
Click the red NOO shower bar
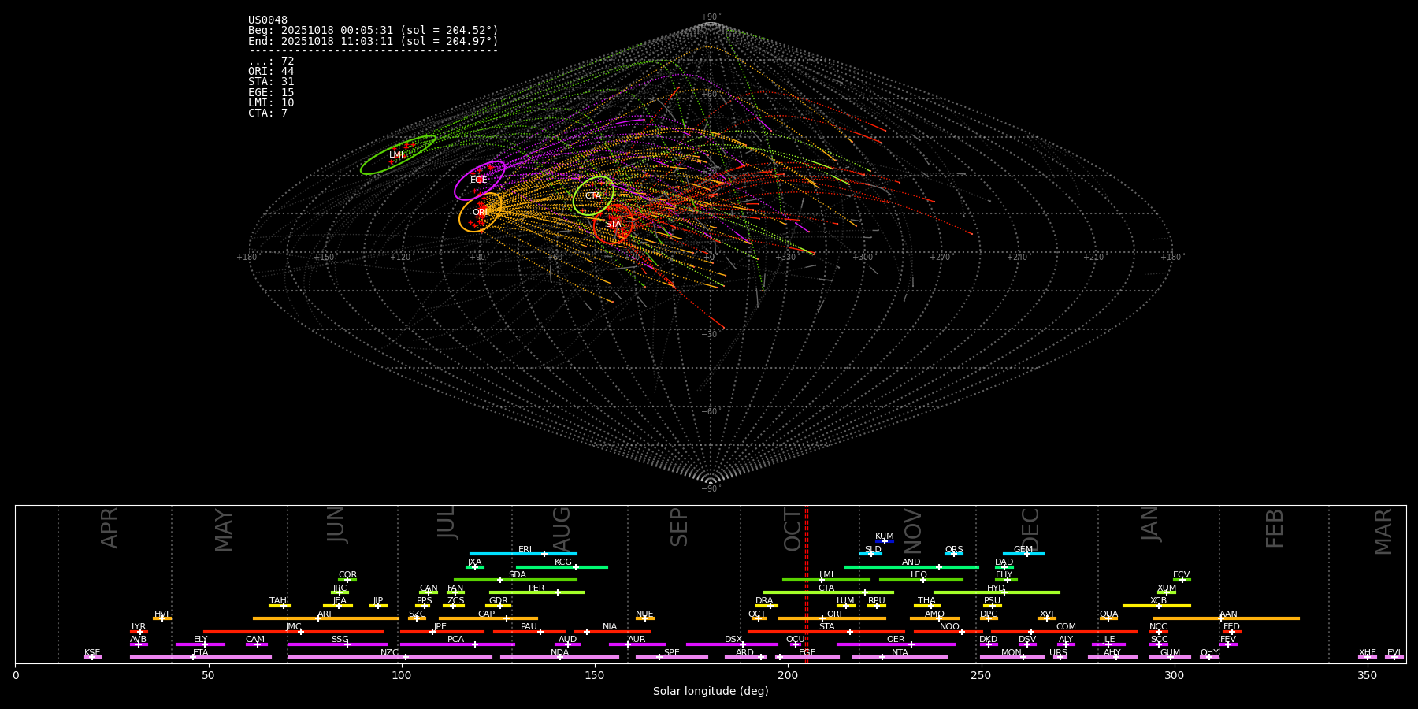pos(948,632)
